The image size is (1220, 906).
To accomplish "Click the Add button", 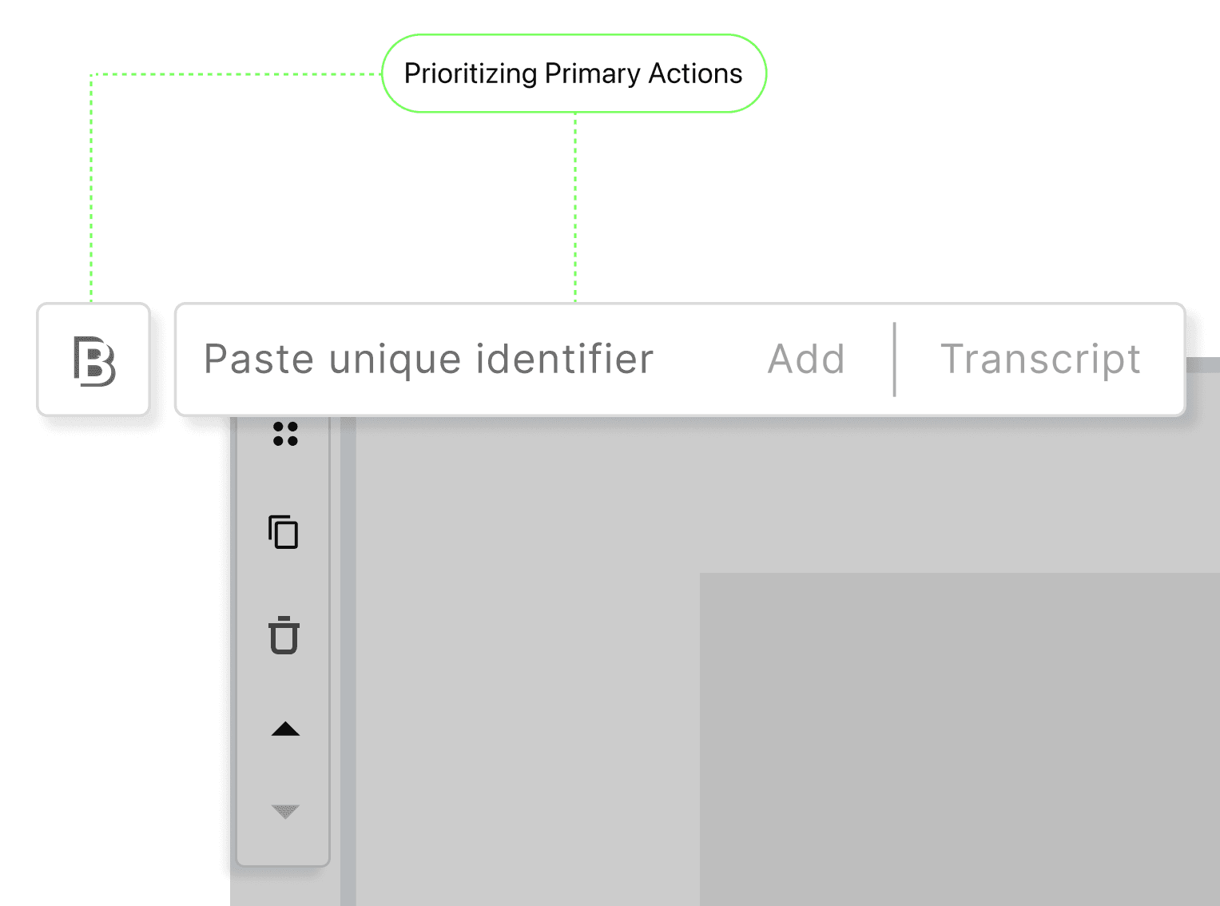I will tap(806, 360).
